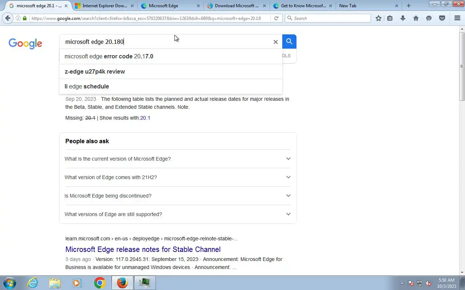
Task: Expand "What is the current version of Microsoft Edge?"
Action: pyautogui.click(x=178, y=159)
